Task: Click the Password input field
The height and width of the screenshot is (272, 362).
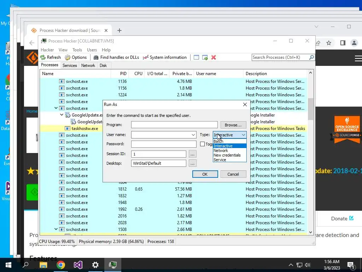Action: click(x=164, y=144)
